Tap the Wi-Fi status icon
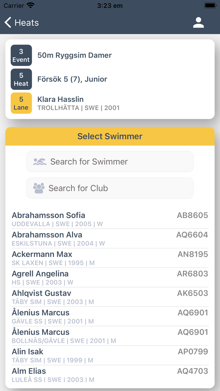This screenshot has height=391, width=220. [30, 5]
